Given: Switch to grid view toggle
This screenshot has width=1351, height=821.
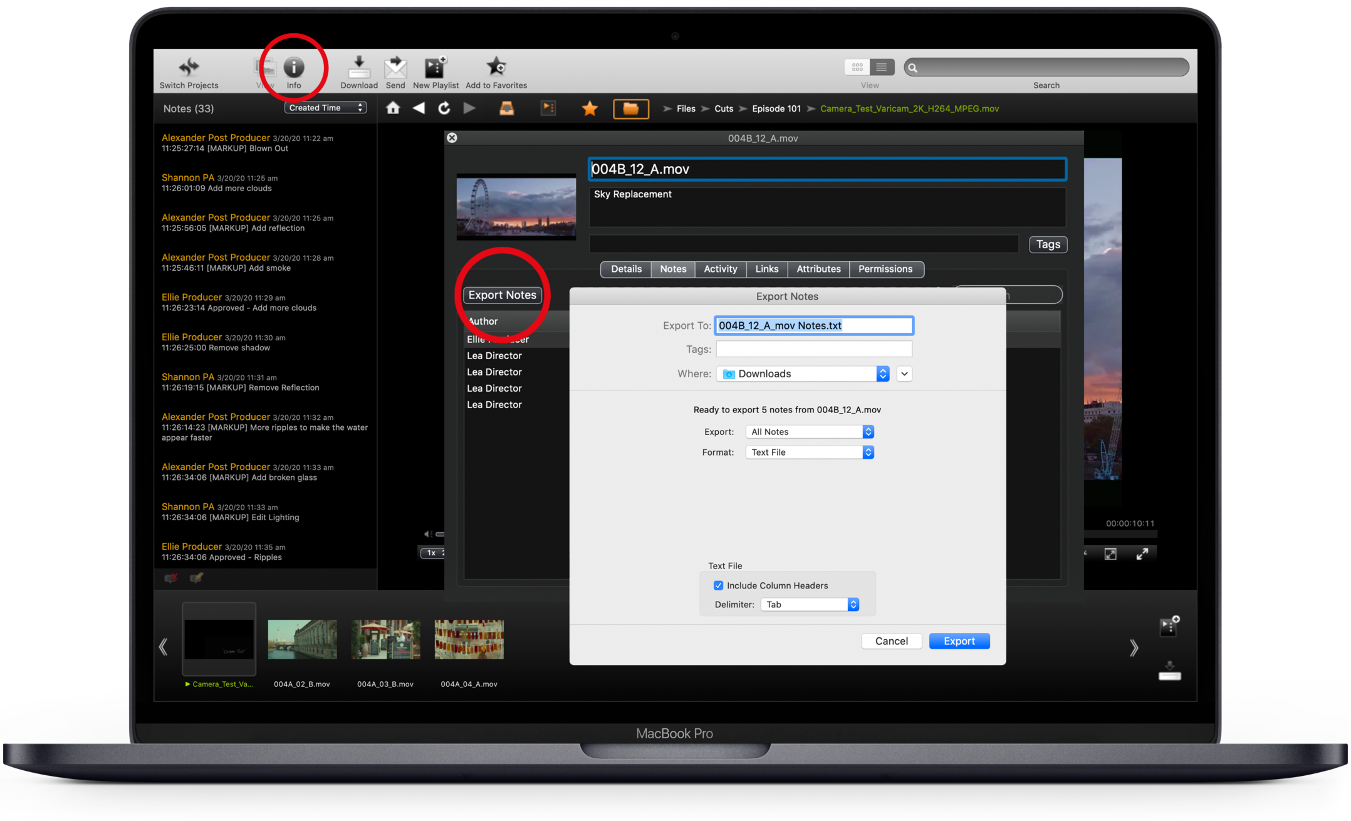Looking at the screenshot, I should coord(857,66).
